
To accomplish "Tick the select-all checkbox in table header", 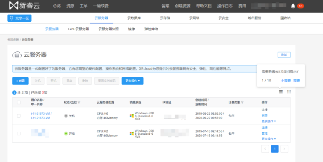I will (x=19, y=102).
